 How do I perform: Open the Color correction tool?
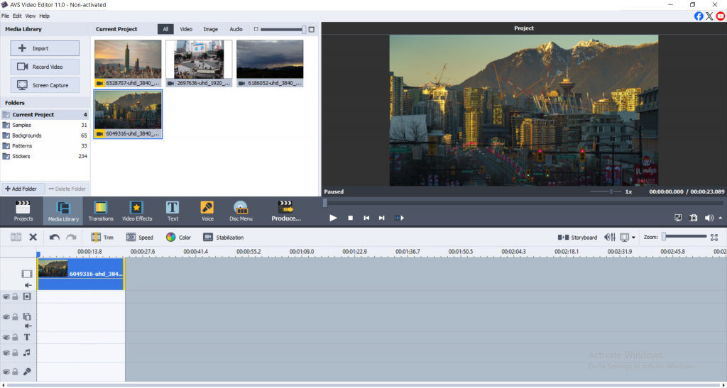coord(178,238)
